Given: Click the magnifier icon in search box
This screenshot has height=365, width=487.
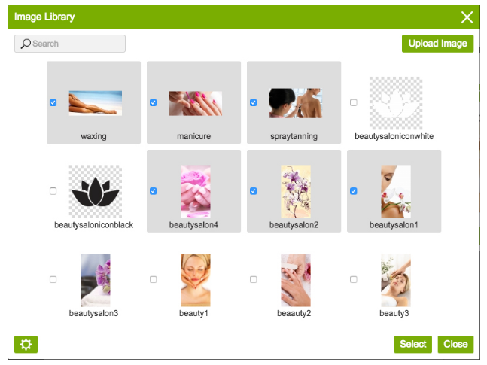Looking at the screenshot, I should (26, 44).
